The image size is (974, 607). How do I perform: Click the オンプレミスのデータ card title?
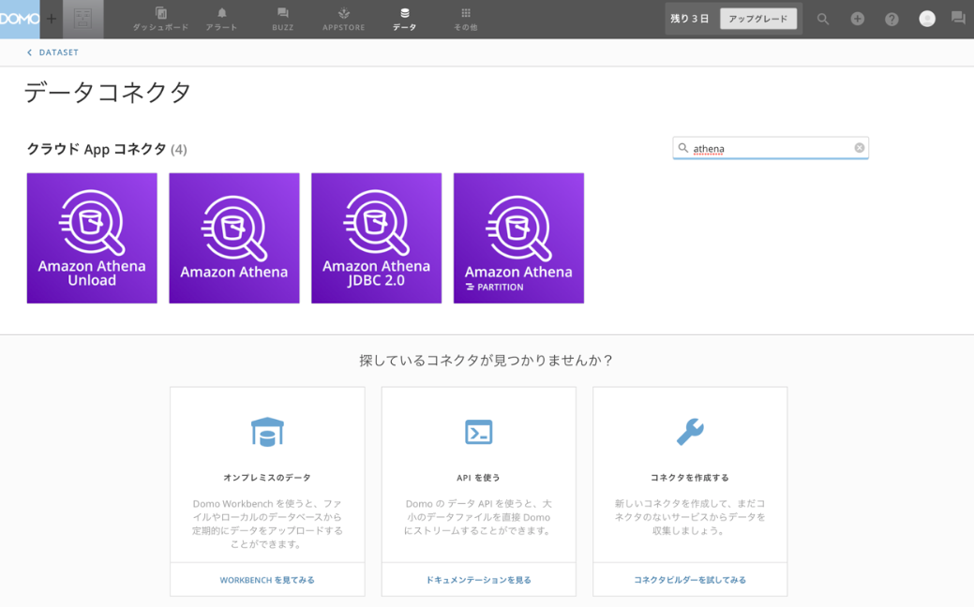click(x=267, y=478)
